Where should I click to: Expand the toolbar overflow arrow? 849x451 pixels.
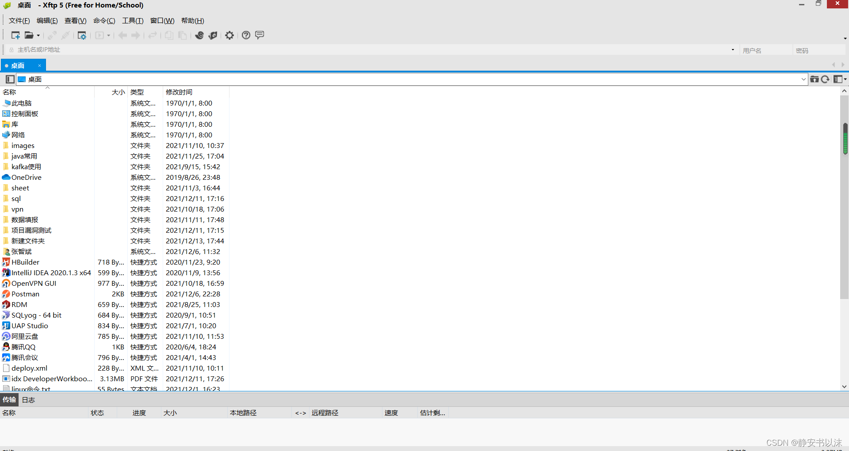tap(845, 38)
